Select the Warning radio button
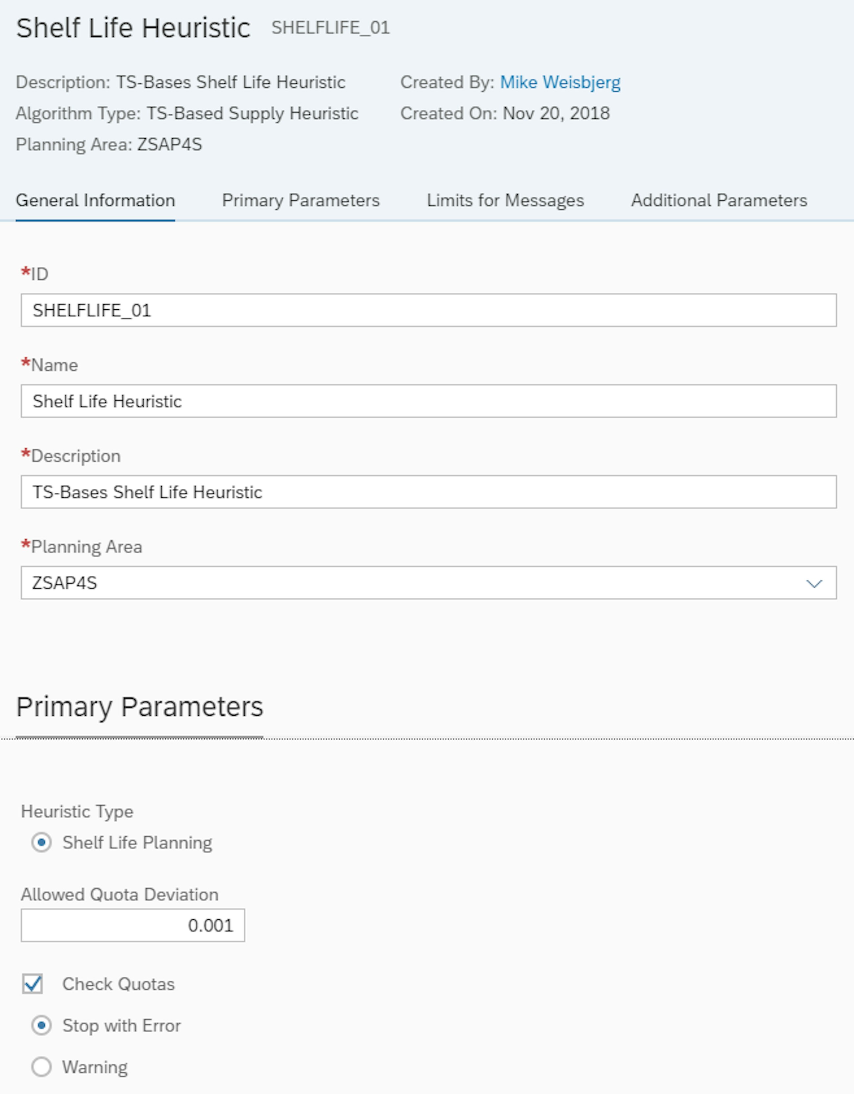 click(x=42, y=1067)
